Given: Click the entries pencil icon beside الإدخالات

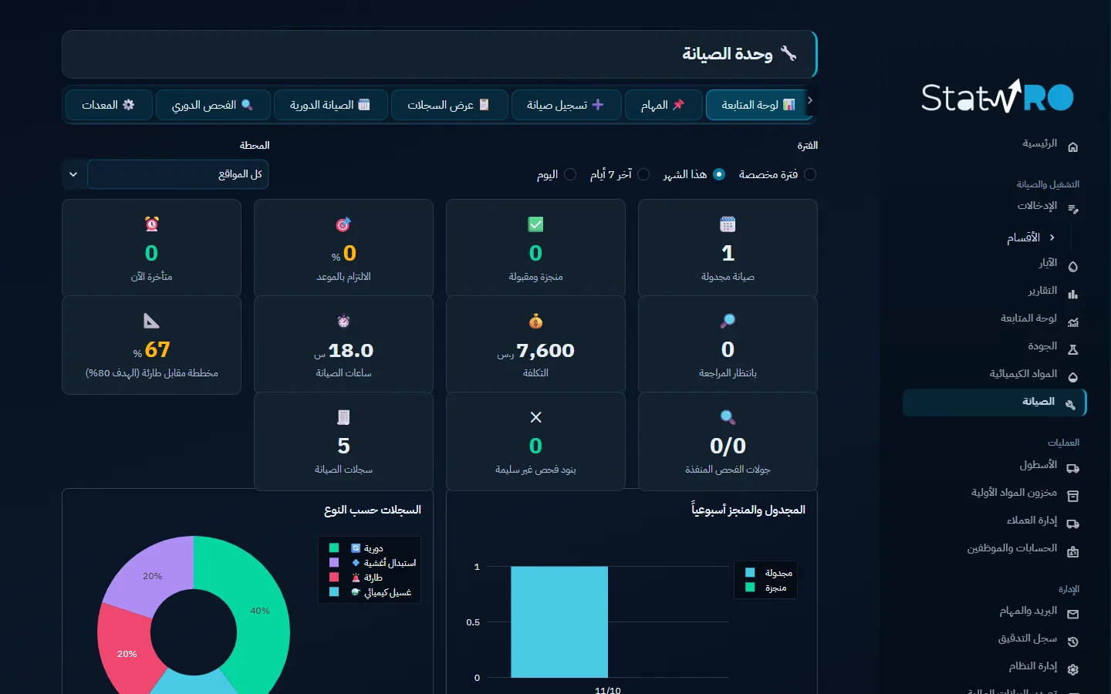Looking at the screenshot, I should (x=1072, y=208).
